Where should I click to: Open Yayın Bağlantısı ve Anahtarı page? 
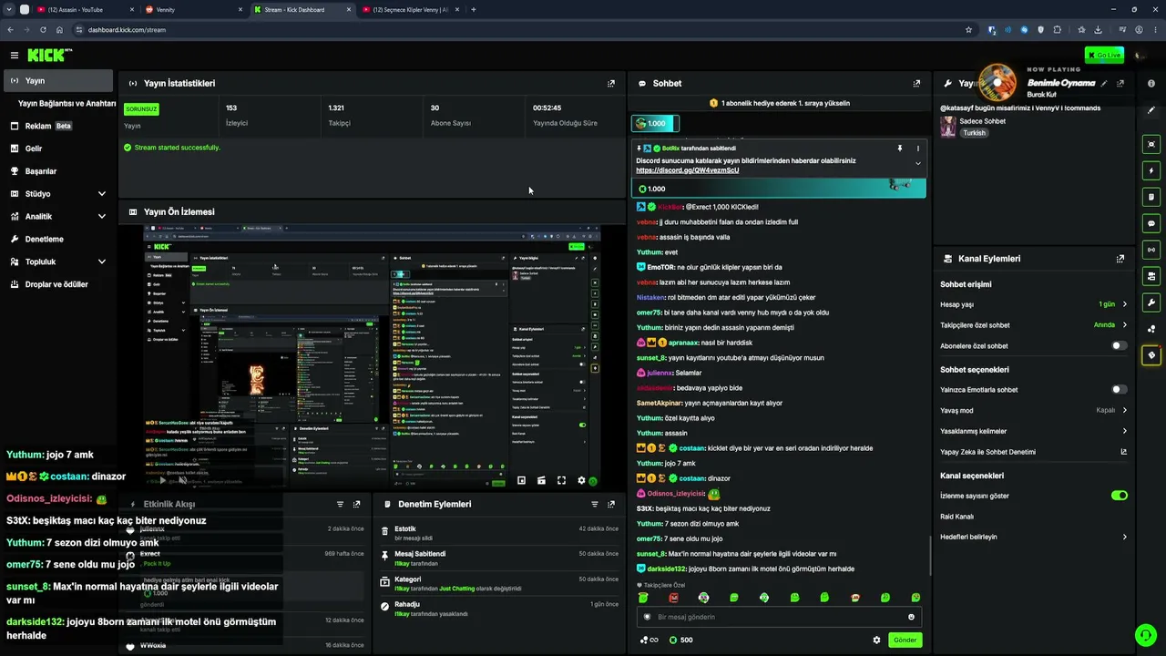[66, 104]
